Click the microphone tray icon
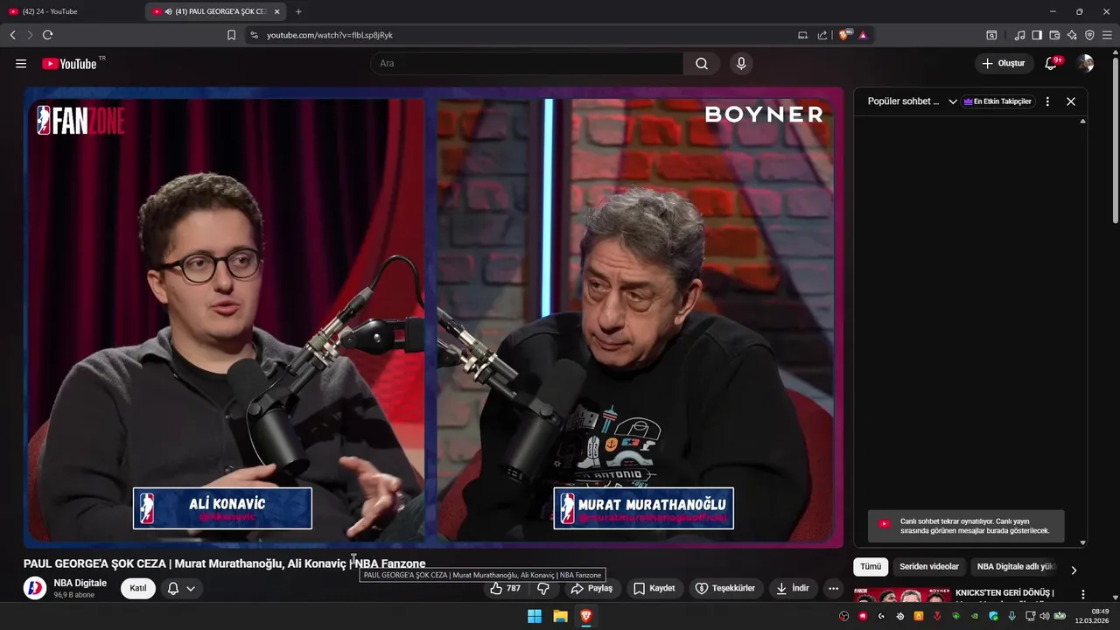The image size is (1120, 630). [1011, 616]
